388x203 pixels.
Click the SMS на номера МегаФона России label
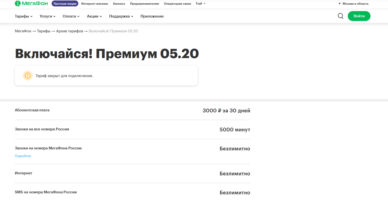click(46, 192)
